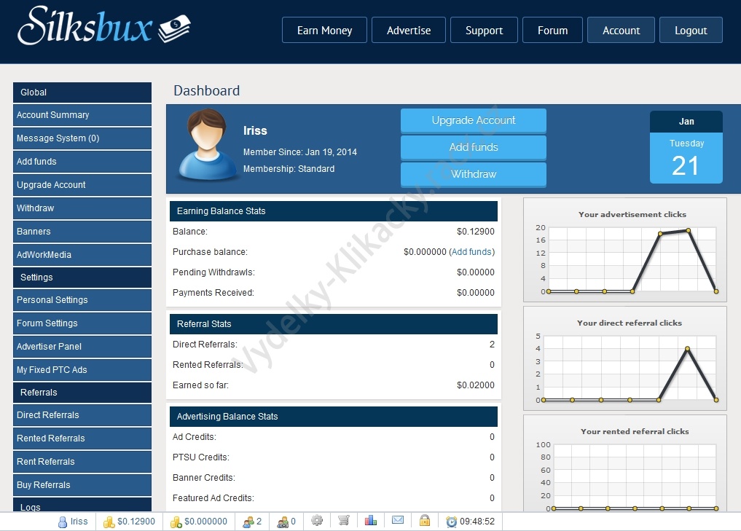Click the Direct Referrals: row in Referral Stats
This screenshot has height=531, width=741.
point(334,345)
